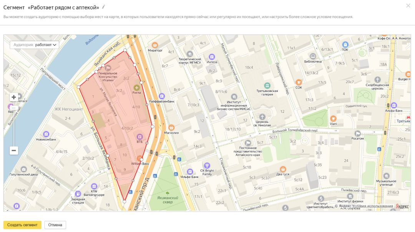Click the polygon's bottommost vertex point
The image size is (415, 232).
pos(124,201)
